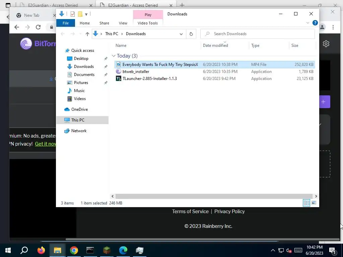Refresh the Downloads folder view
The width and height of the screenshot is (343, 257).
pyautogui.click(x=191, y=34)
